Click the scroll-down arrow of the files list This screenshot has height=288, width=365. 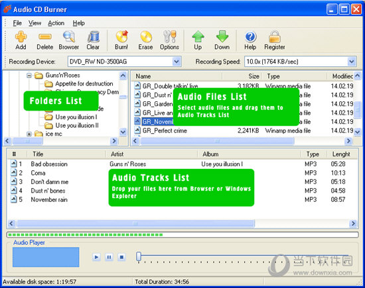[x=357, y=132]
